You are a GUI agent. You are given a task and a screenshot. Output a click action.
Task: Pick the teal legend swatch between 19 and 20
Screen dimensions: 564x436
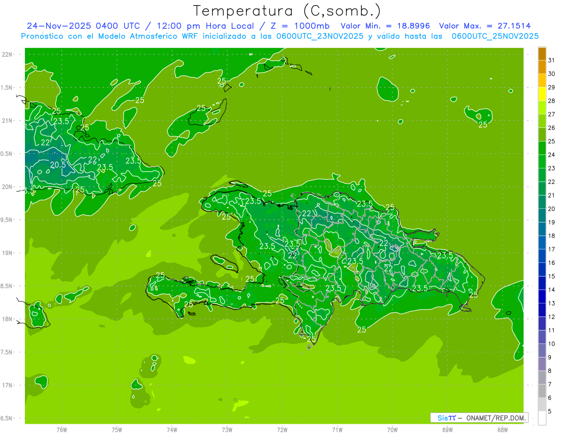click(542, 215)
